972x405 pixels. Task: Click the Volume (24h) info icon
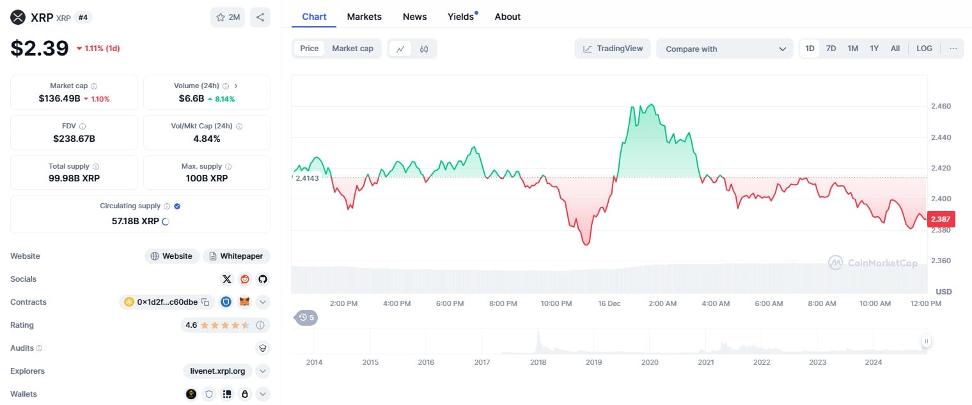coord(226,86)
